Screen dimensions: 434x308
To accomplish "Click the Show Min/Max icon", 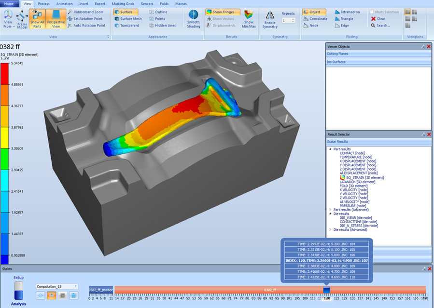I will click(x=249, y=19).
